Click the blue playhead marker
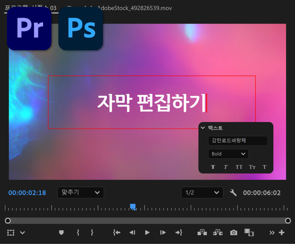The image size is (295, 244). coord(133,207)
